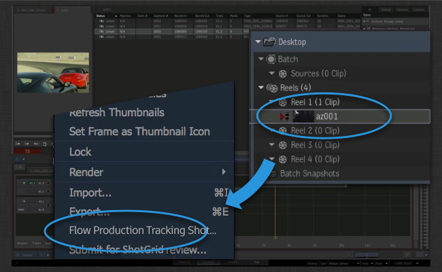Collapse the Reel 4 (0 Clip) node
This screenshot has height=272, width=442.
point(272,159)
